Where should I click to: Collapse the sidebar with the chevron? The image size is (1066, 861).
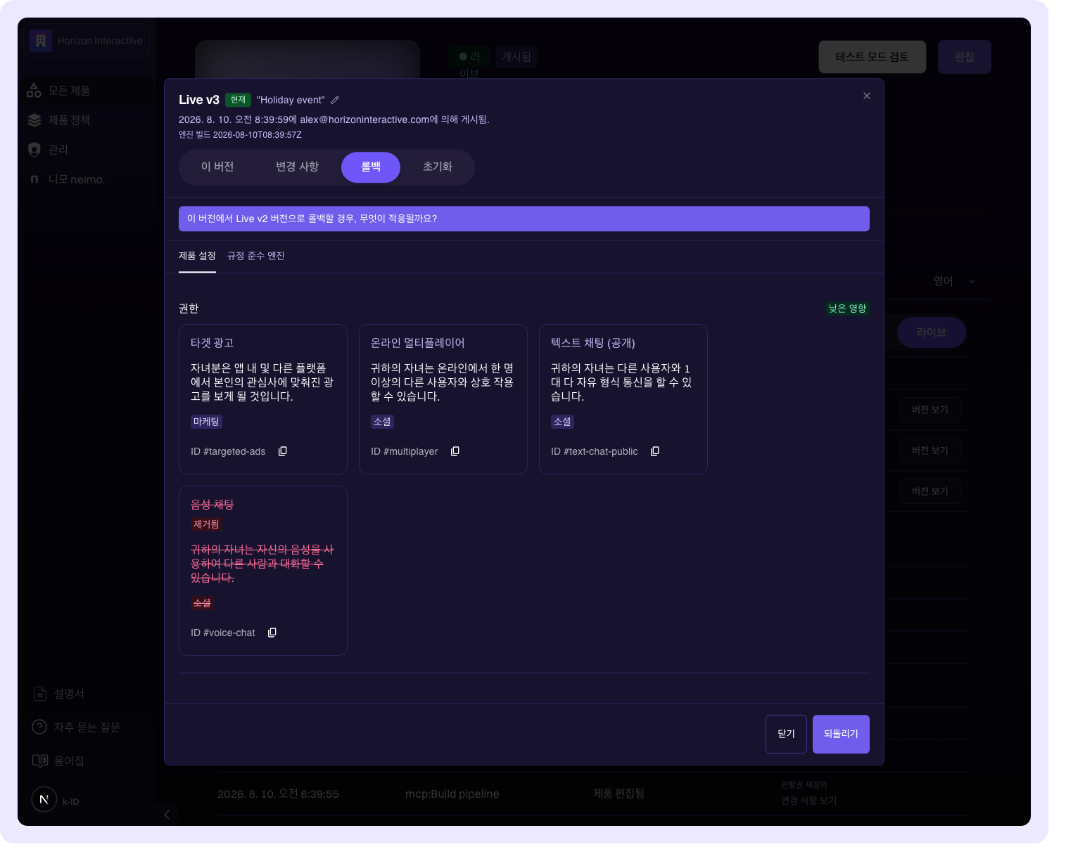(167, 815)
